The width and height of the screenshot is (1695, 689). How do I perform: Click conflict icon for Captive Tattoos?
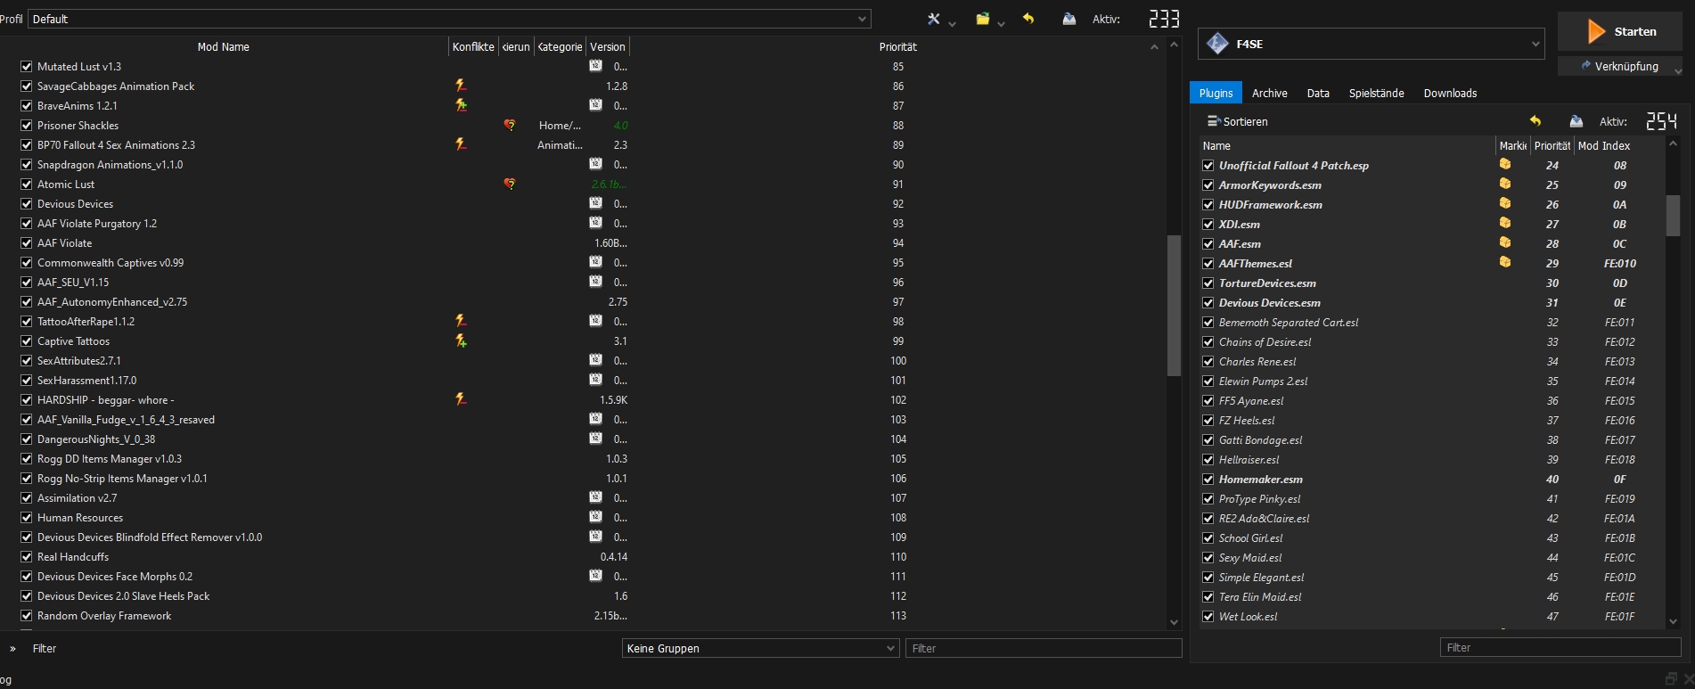tap(461, 340)
